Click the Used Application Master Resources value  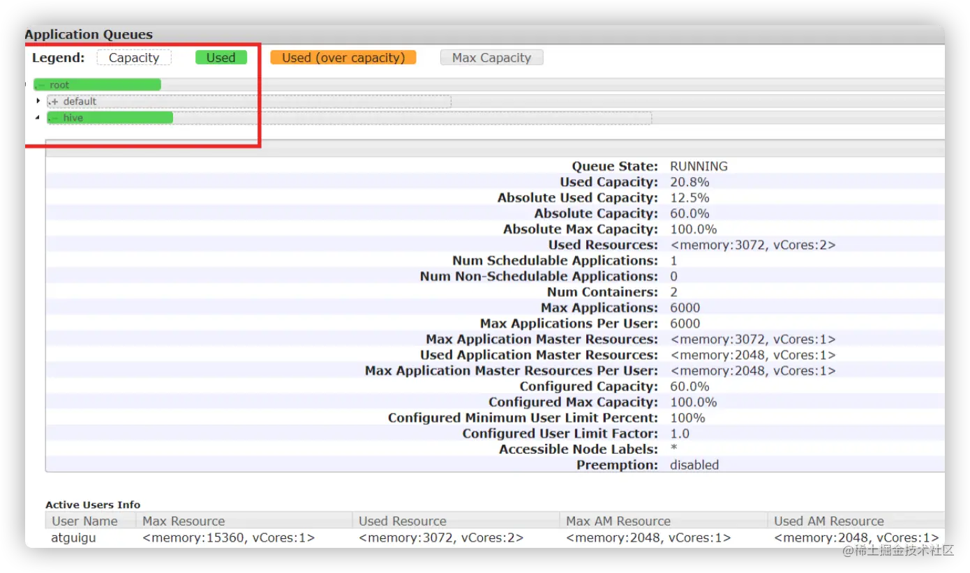[752, 355]
